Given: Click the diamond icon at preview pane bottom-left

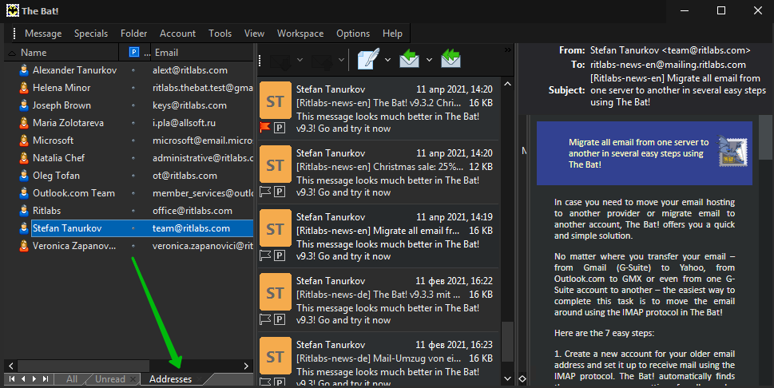Looking at the screenshot, I should tap(522, 378).
